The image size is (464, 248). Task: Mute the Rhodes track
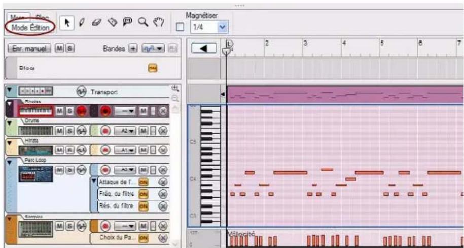click(60, 111)
